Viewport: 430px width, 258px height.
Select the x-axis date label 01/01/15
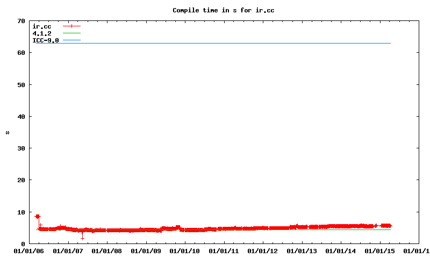coord(379,250)
